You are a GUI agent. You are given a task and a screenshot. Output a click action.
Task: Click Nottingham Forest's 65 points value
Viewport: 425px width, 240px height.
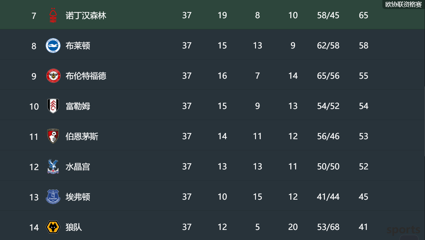click(x=363, y=15)
